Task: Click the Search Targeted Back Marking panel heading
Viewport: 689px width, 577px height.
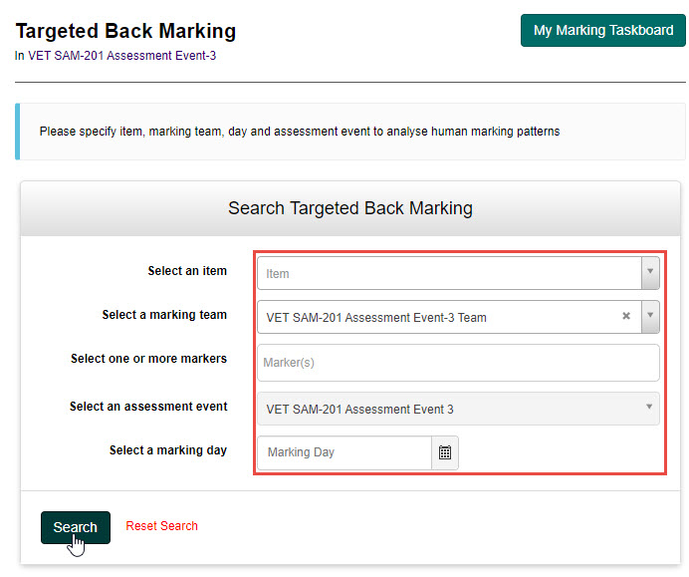Action: [350, 208]
